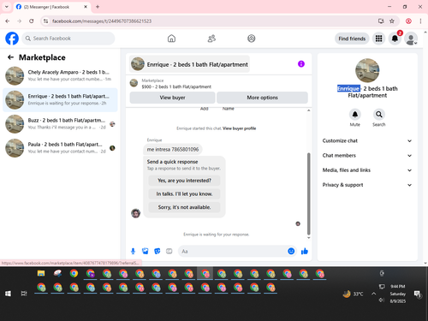
Task: Open the Windows notification center icon
Action: [418, 294]
